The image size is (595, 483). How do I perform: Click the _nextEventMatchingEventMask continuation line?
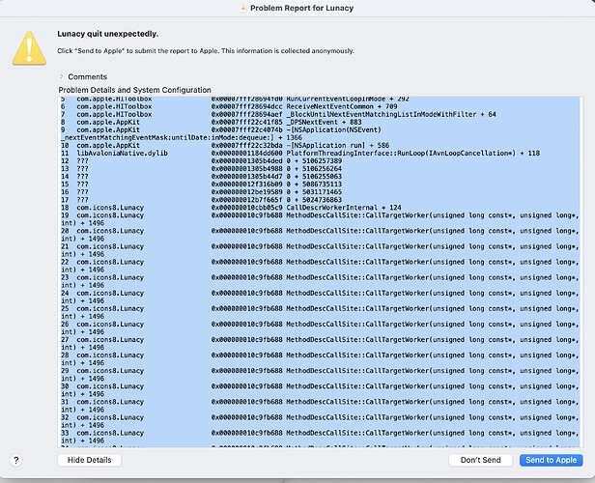[x=182, y=138]
